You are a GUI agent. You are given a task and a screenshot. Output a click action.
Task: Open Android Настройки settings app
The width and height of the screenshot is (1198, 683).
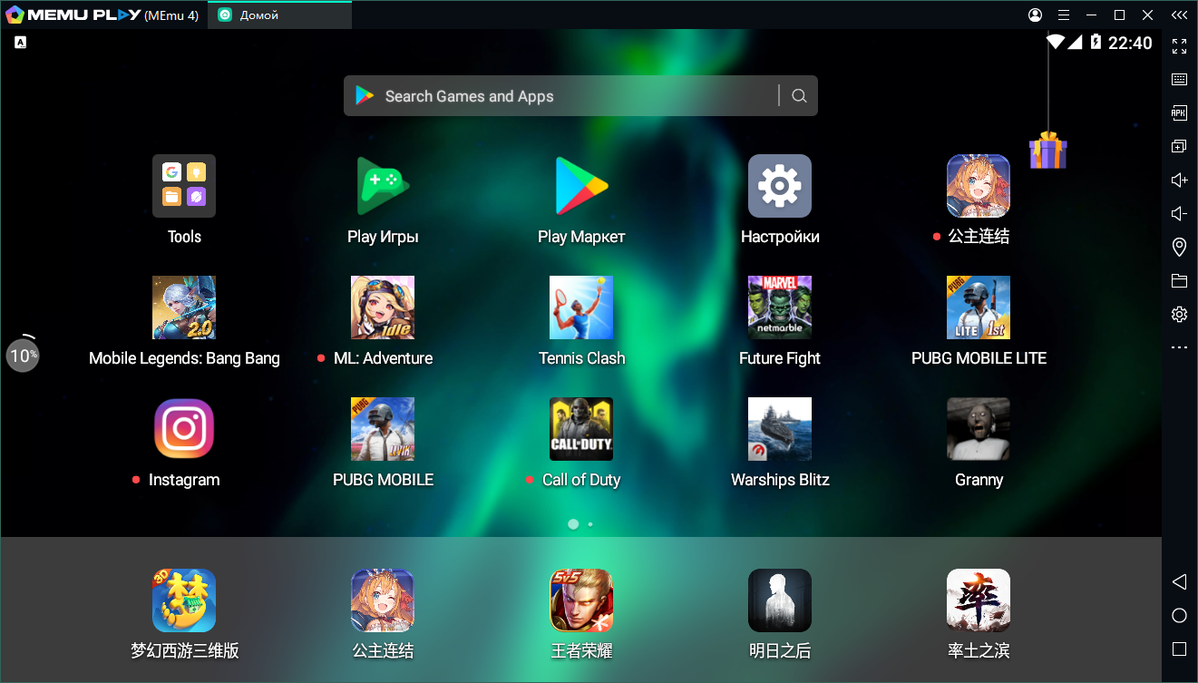[779, 186]
